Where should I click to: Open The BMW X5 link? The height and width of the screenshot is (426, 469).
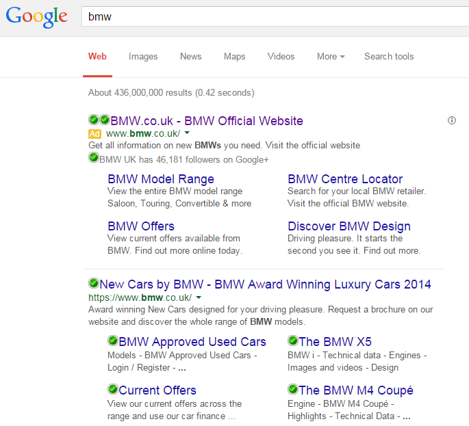point(335,342)
